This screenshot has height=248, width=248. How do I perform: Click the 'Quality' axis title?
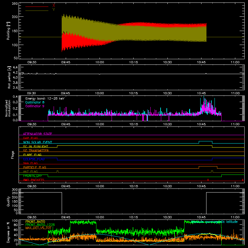coord(8,201)
